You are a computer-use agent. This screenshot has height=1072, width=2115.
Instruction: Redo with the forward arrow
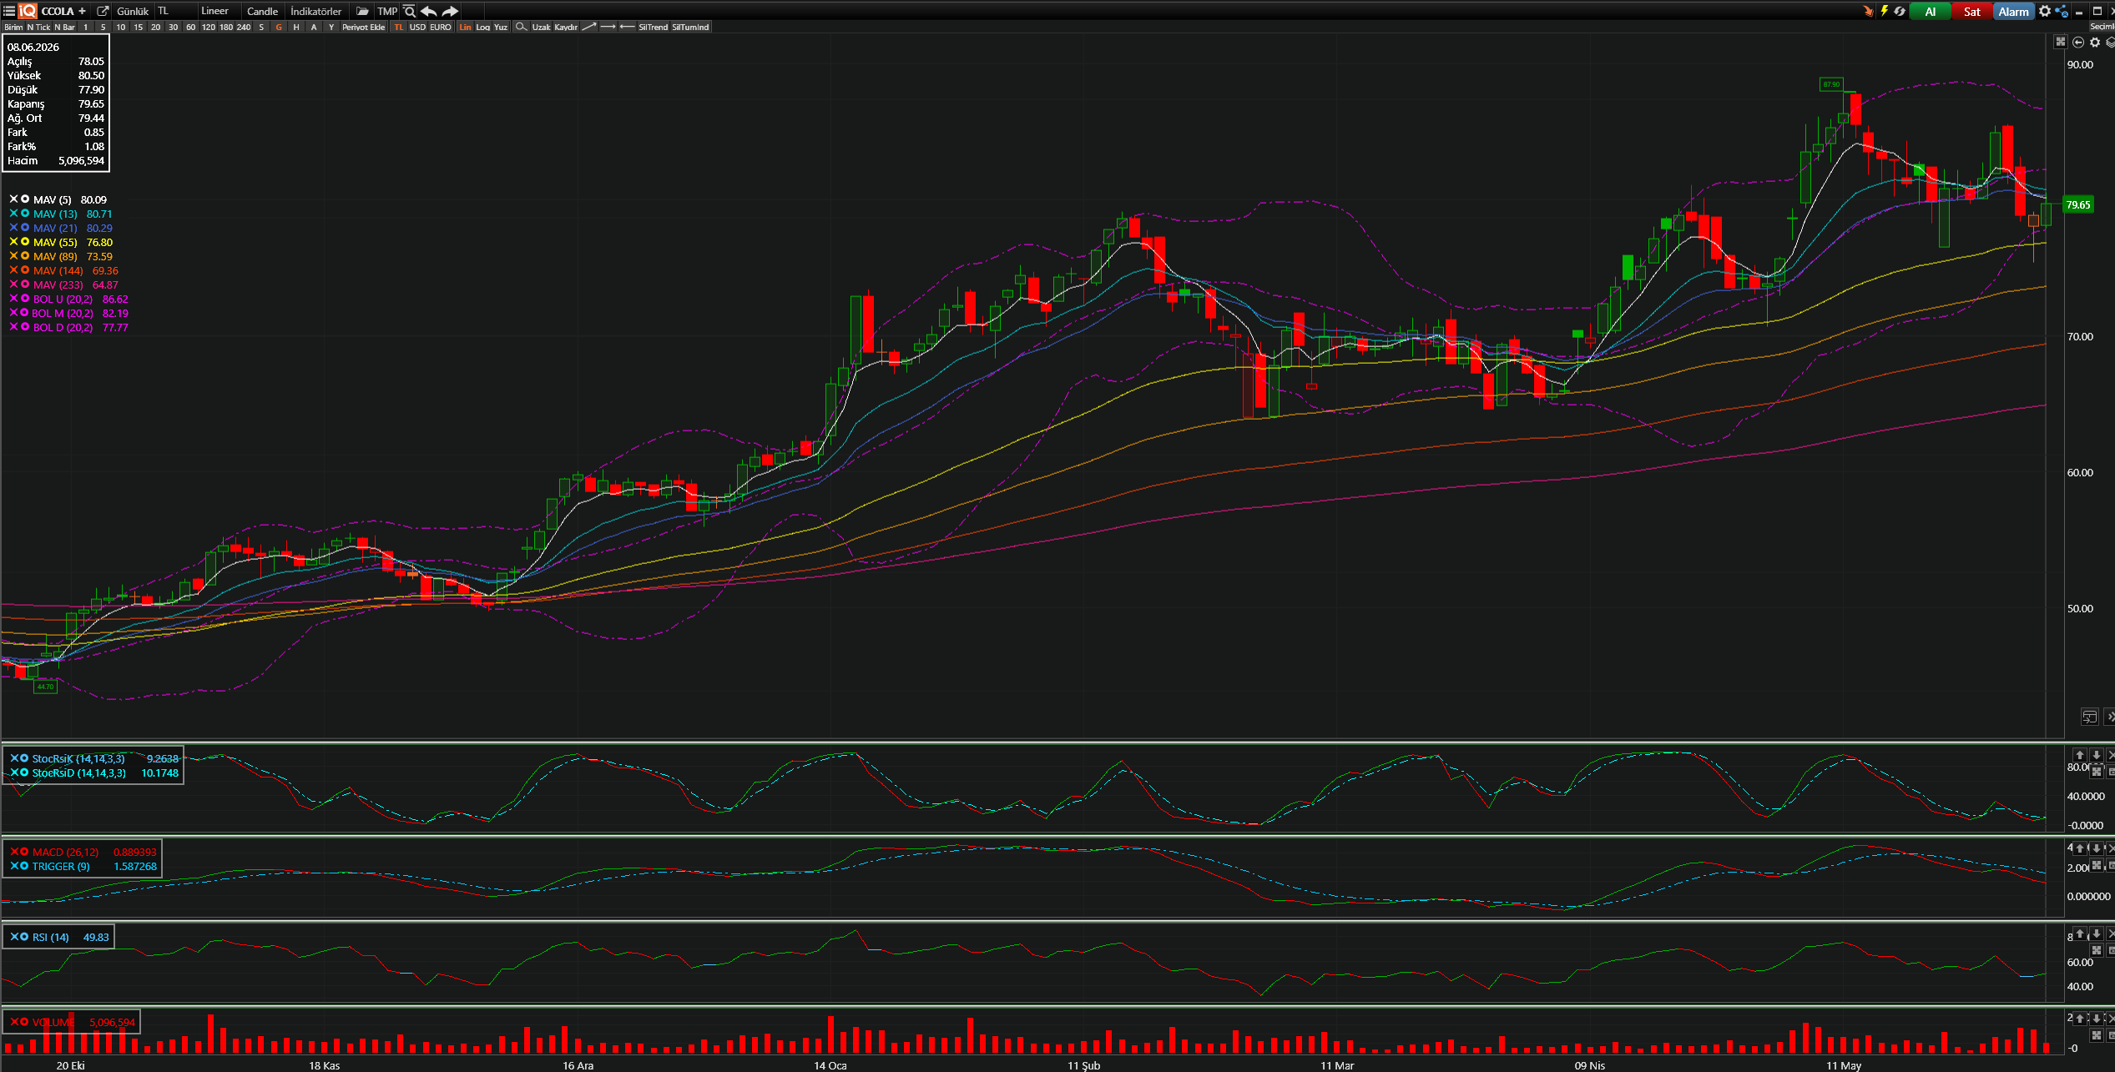click(x=450, y=11)
